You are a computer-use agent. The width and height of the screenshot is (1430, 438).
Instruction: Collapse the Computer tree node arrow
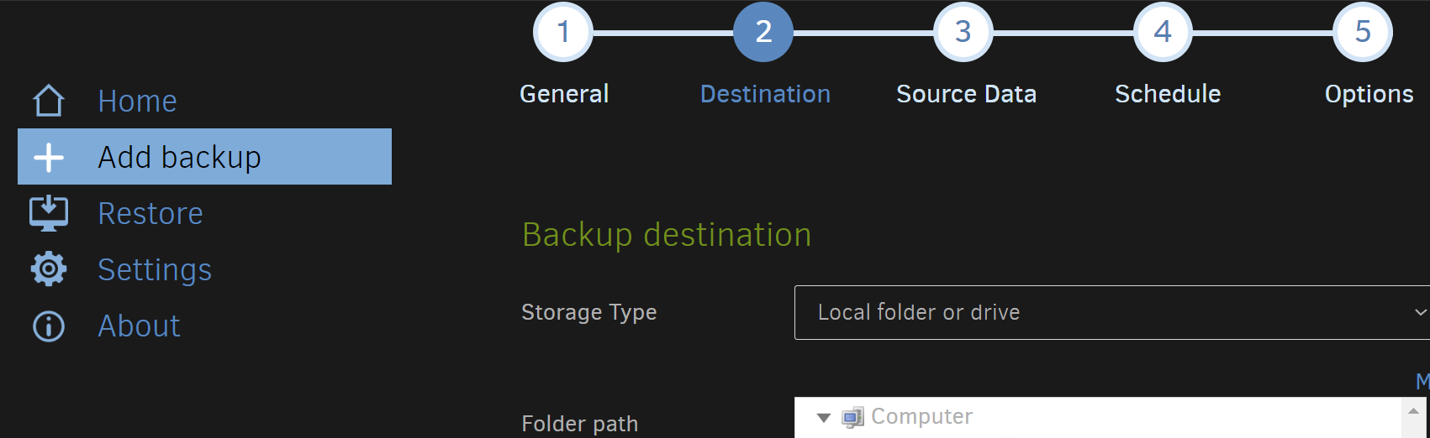click(824, 417)
